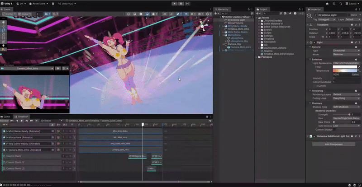Click the Filter color swatch
The image size is (362, 187).
point(345,67)
